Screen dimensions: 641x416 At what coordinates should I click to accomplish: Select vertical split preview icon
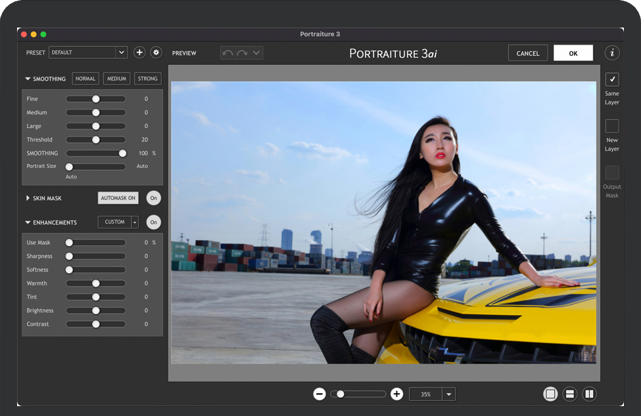[590, 394]
